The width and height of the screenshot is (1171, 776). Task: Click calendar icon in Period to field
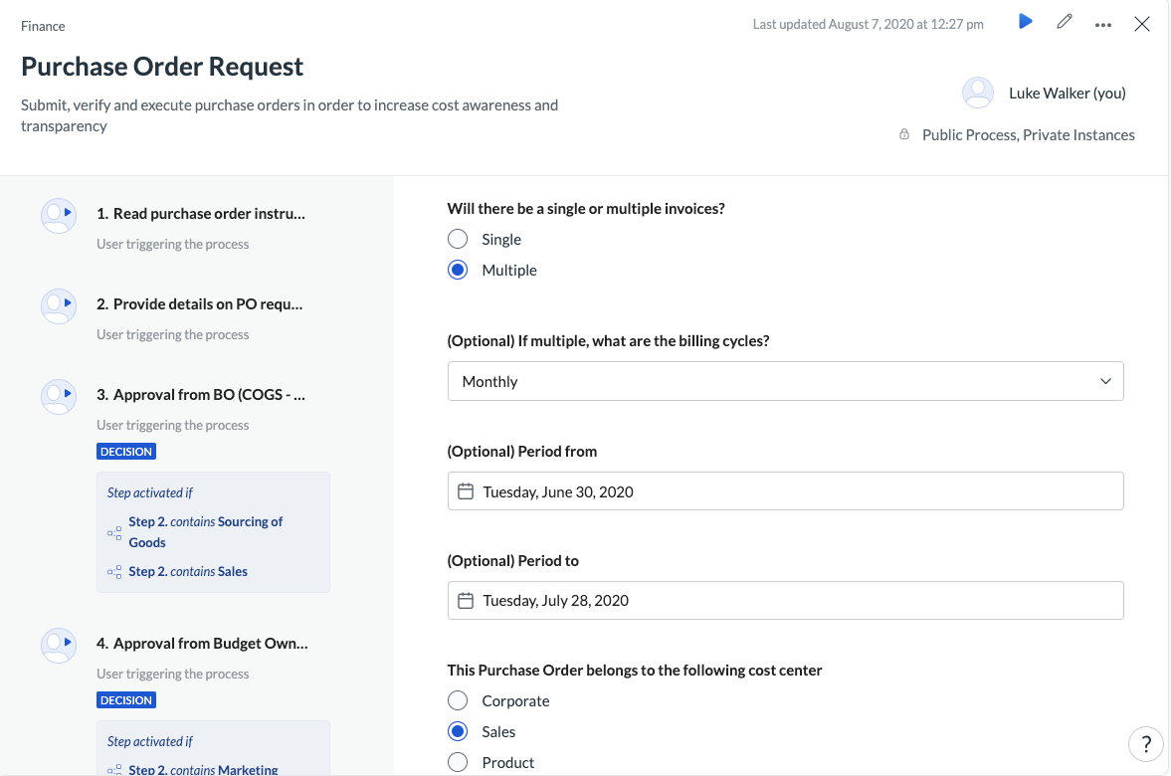(x=466, y=601)
